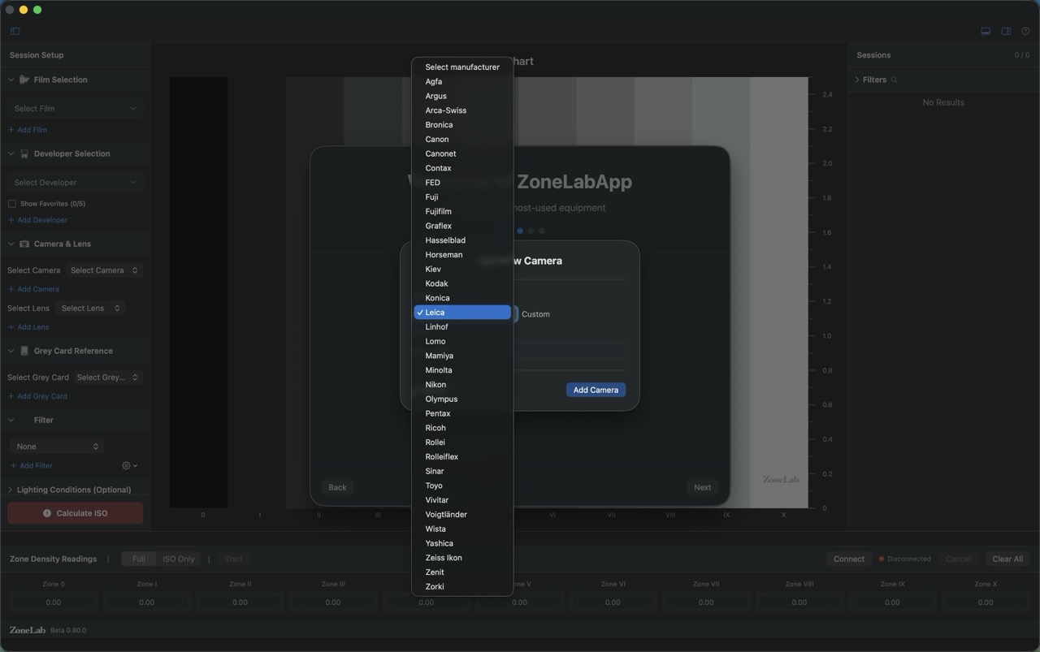Choose Agfa from the manufacturer list
The width and height of the screenshot is (1040, 652).
coord(462,81)
